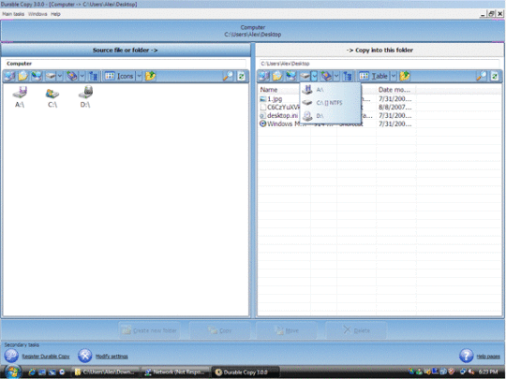Open Help pages link
Screen dimensions: 506x379
point(488,357)
